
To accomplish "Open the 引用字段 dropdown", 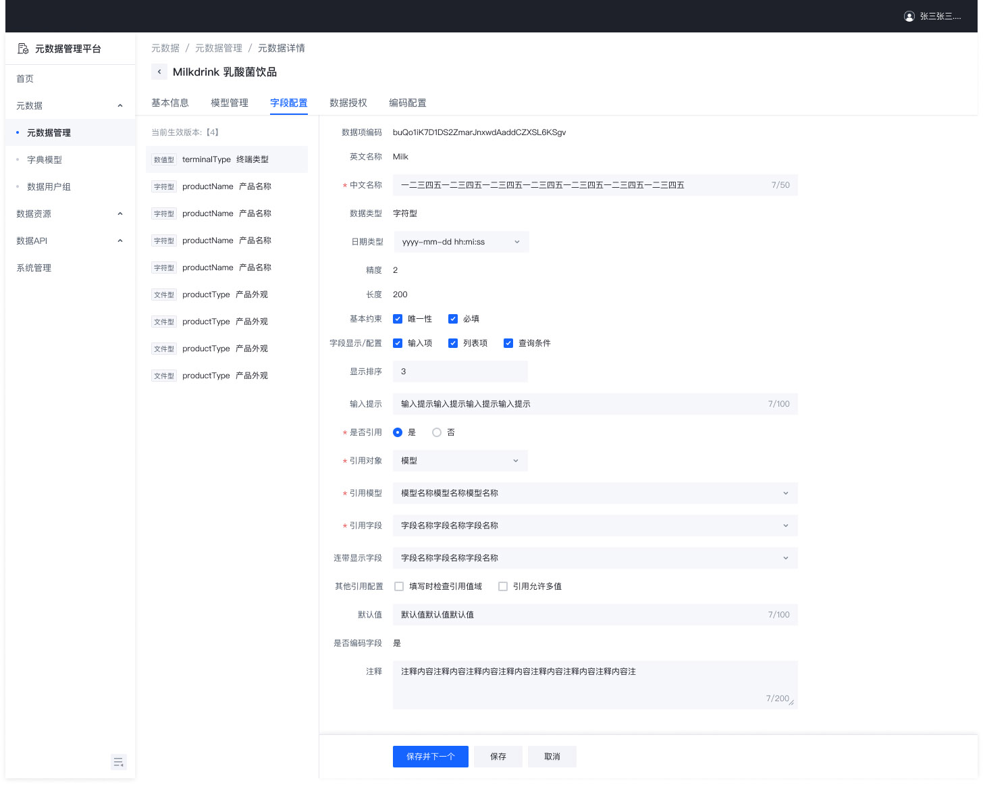I will point(595,526).
